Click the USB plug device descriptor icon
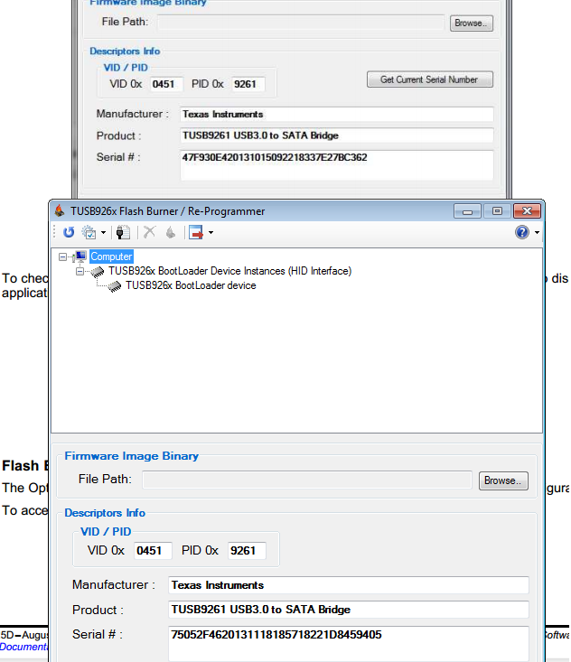 tap(123, 232)
